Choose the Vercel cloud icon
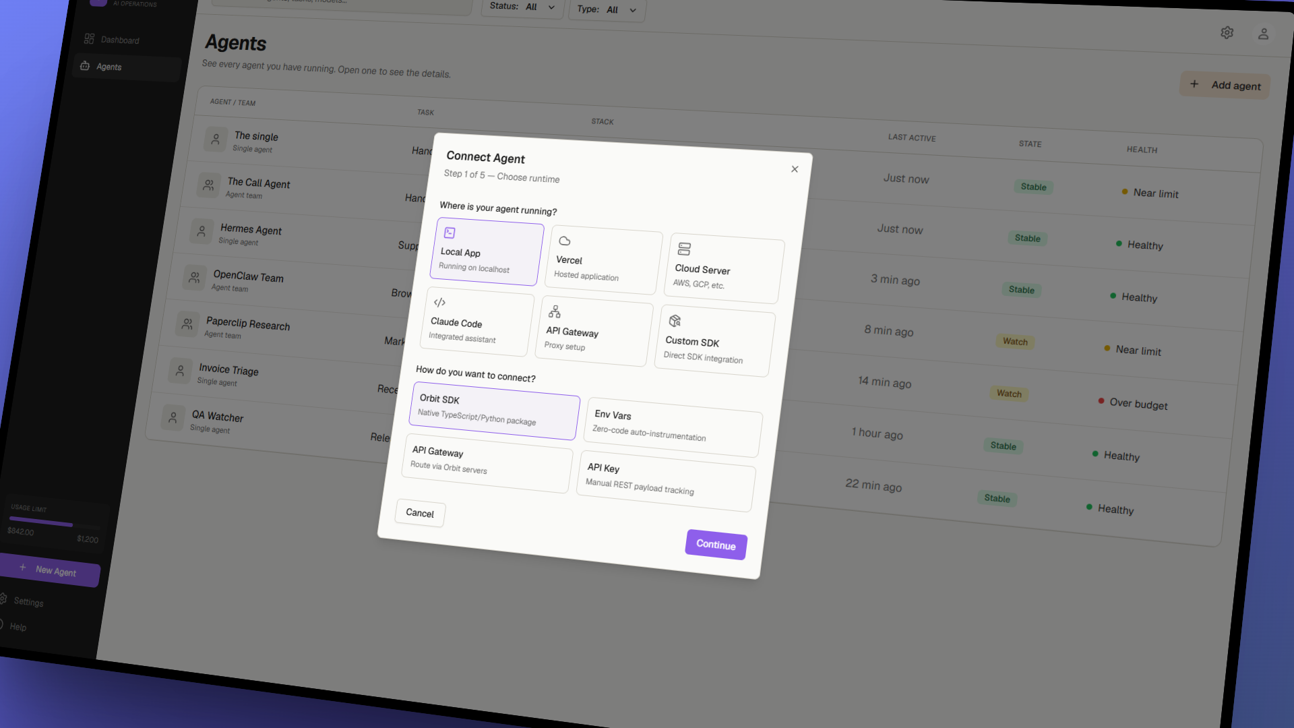1294x728 pixels. 565,241
